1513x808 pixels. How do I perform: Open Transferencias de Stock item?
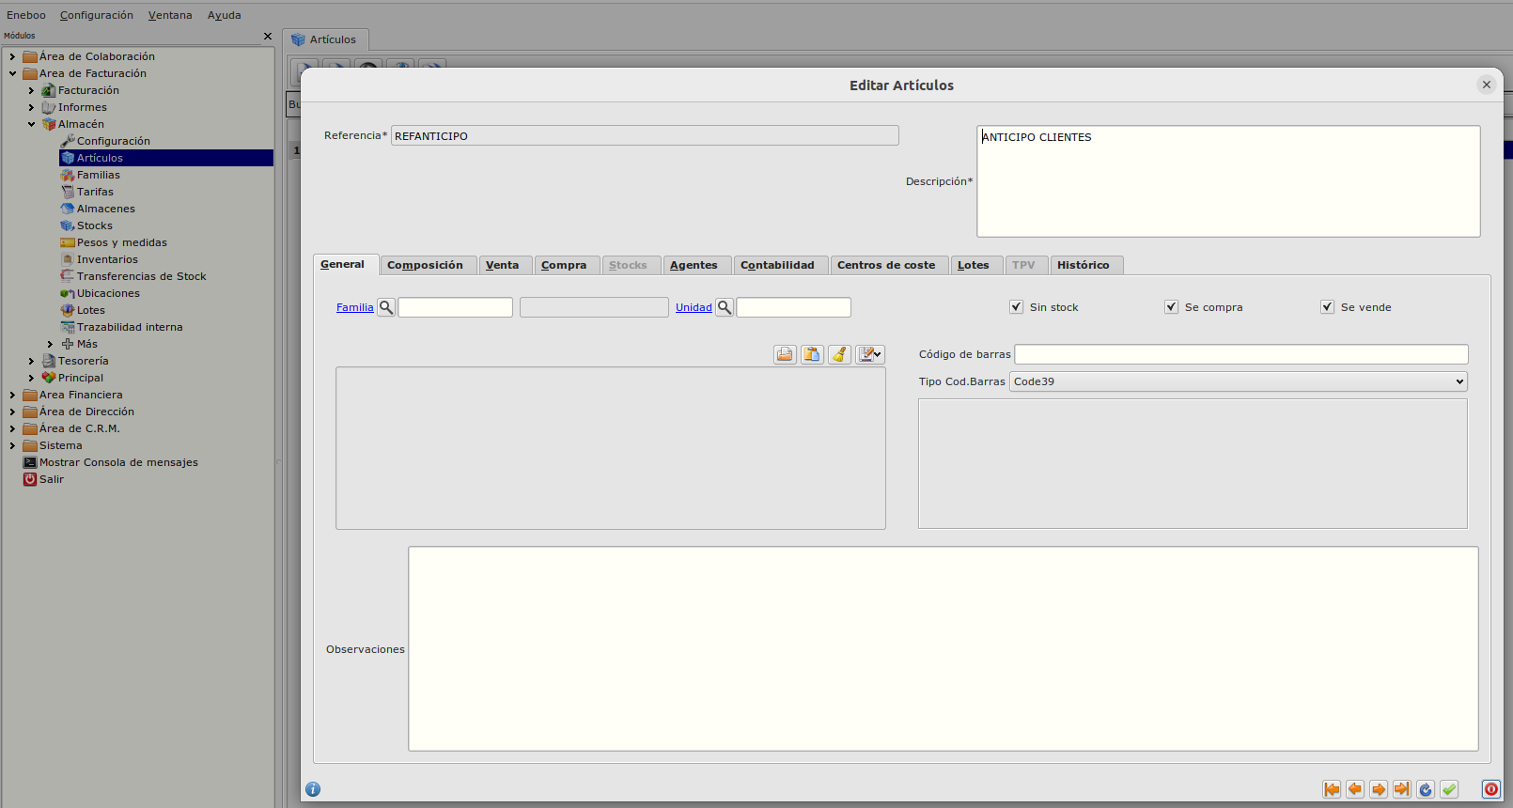(x=142, y=276)
